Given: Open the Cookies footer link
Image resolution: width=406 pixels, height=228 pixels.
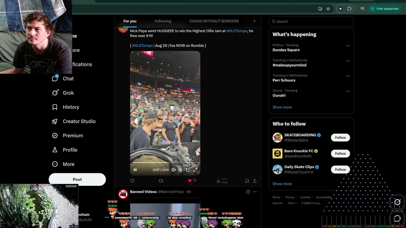Looking at the screenshot, I should pos(305,197).
